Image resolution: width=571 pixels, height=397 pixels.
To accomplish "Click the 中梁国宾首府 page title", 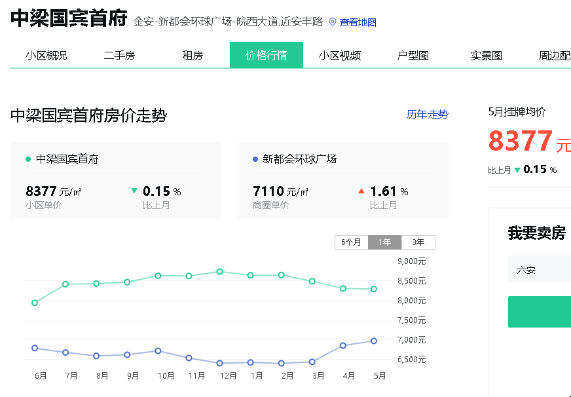I will (69, 18).
